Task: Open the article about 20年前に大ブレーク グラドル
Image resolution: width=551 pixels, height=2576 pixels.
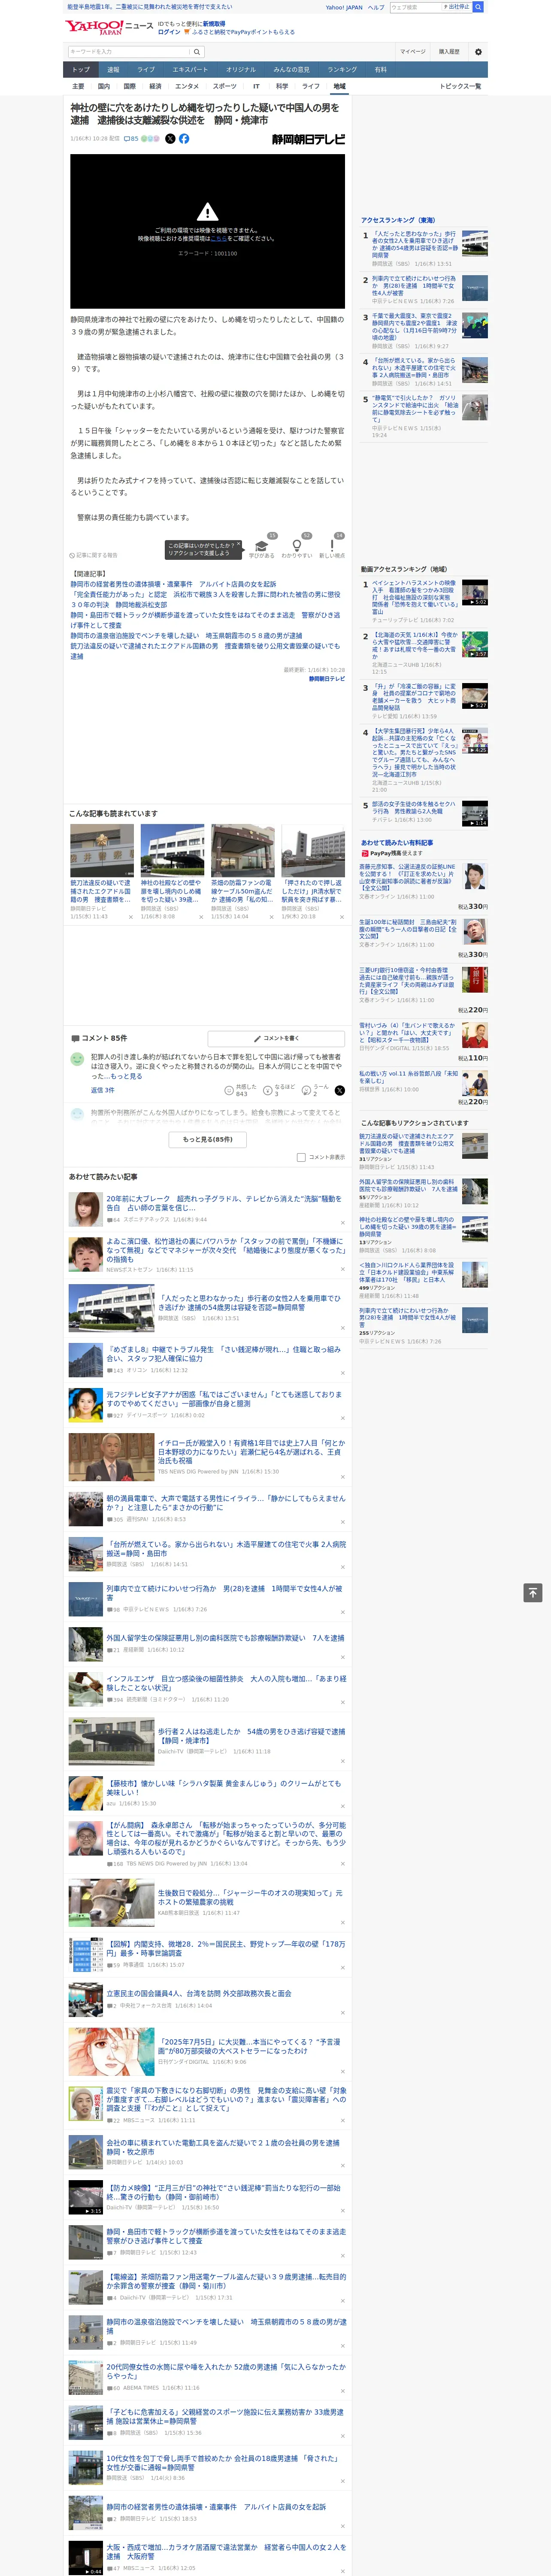Action: pos(224,1203)
